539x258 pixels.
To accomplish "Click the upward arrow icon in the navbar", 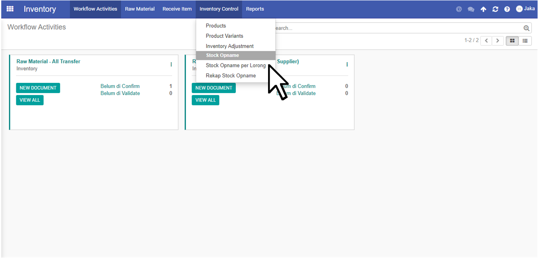I will tap(483, 9).
